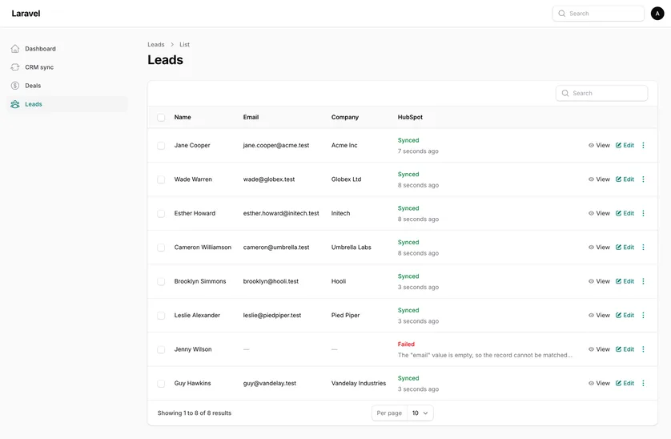View Jenny Wilson lead

pyautogui.click(x=599, y=349)
